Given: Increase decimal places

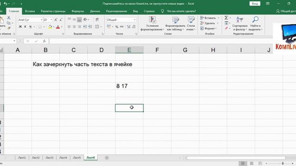Looking at the screenshot, I should point(129,27).
